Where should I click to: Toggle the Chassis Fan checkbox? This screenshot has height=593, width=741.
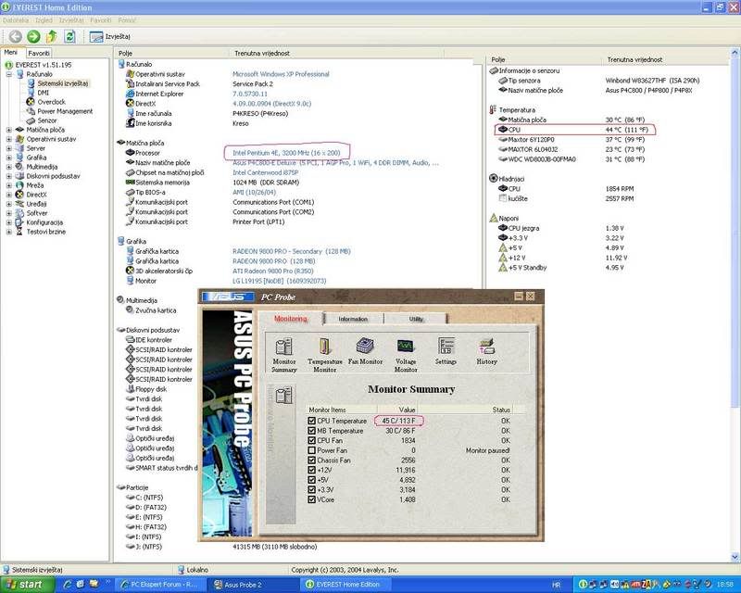311,461
